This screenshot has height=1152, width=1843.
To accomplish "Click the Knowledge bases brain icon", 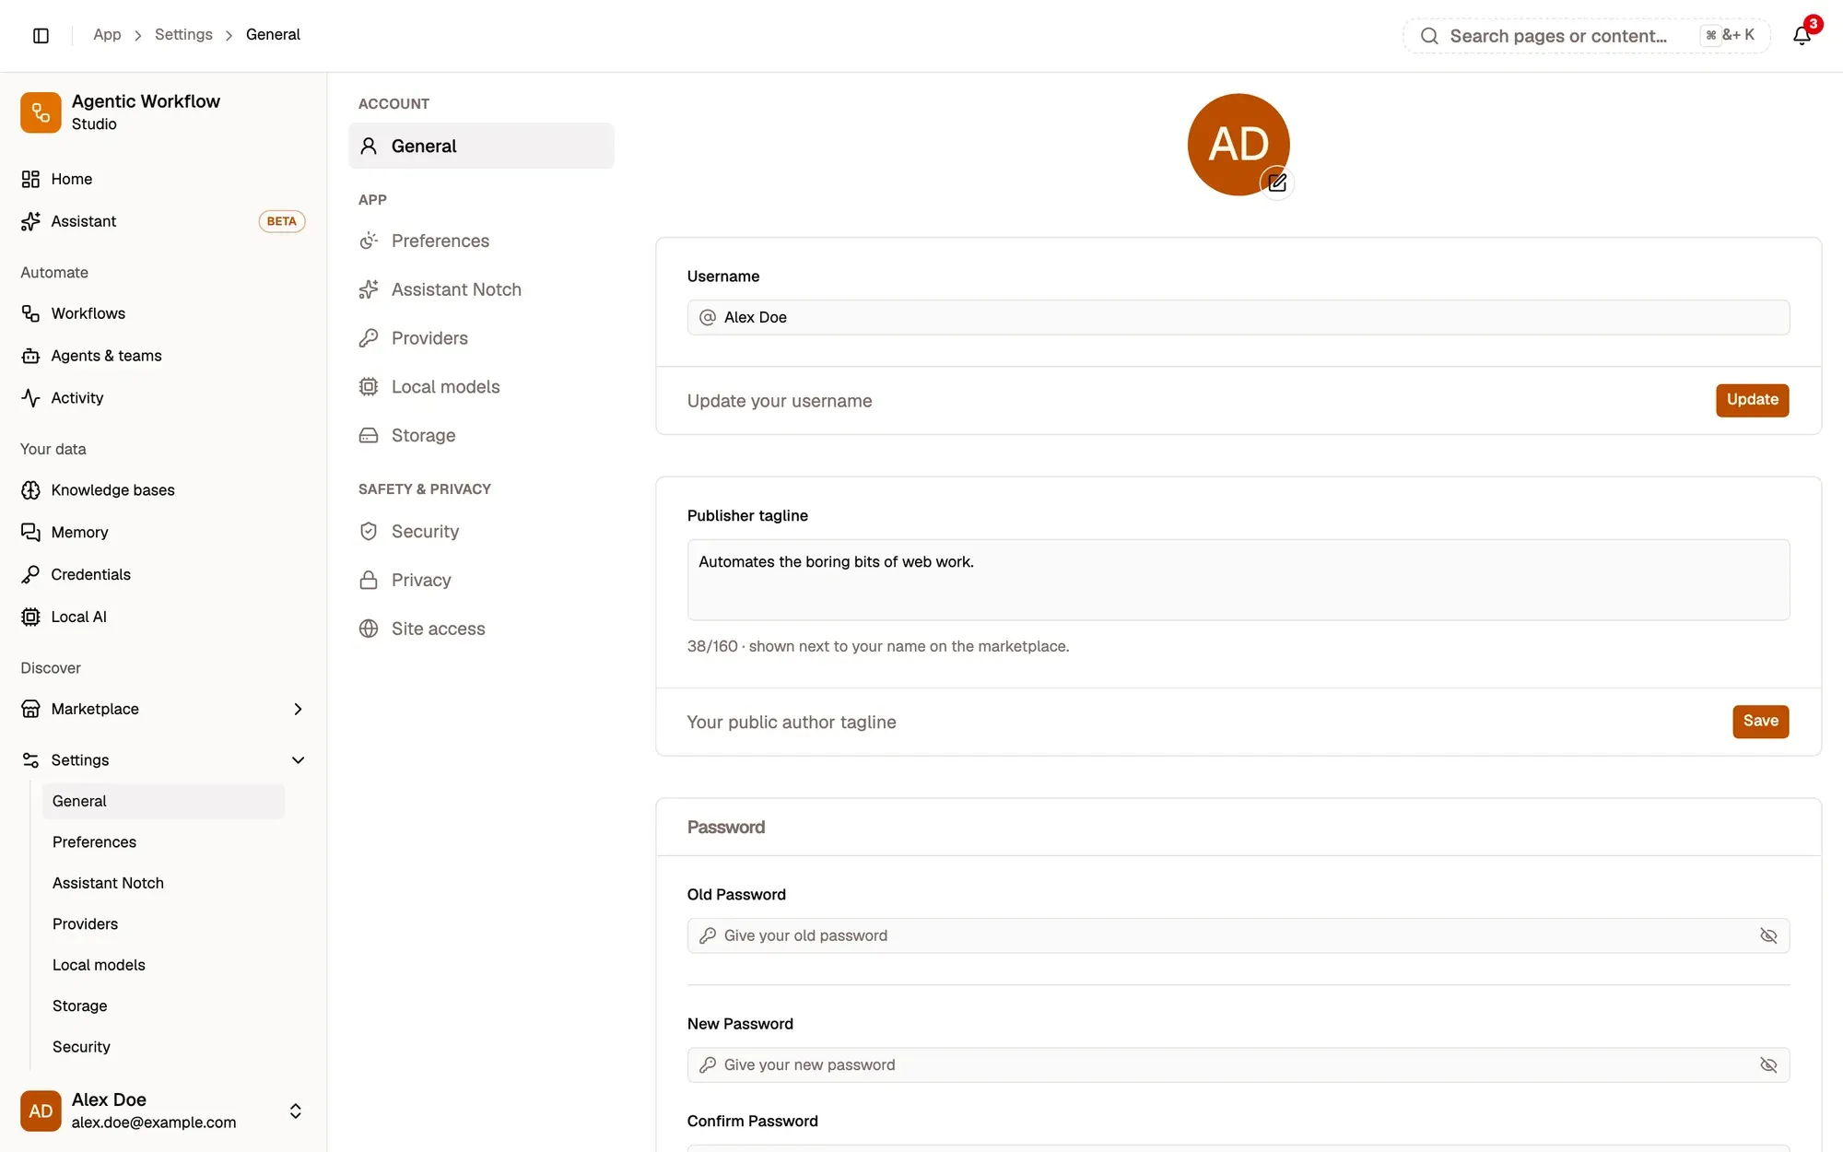I will (30, 490).
